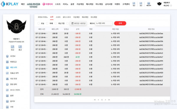
Task: Switch to the 슬롯 tab
Action: click(x=52, y=17)
